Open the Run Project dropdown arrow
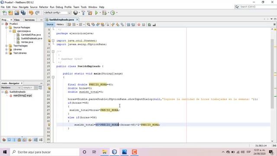 pos(100,13)
